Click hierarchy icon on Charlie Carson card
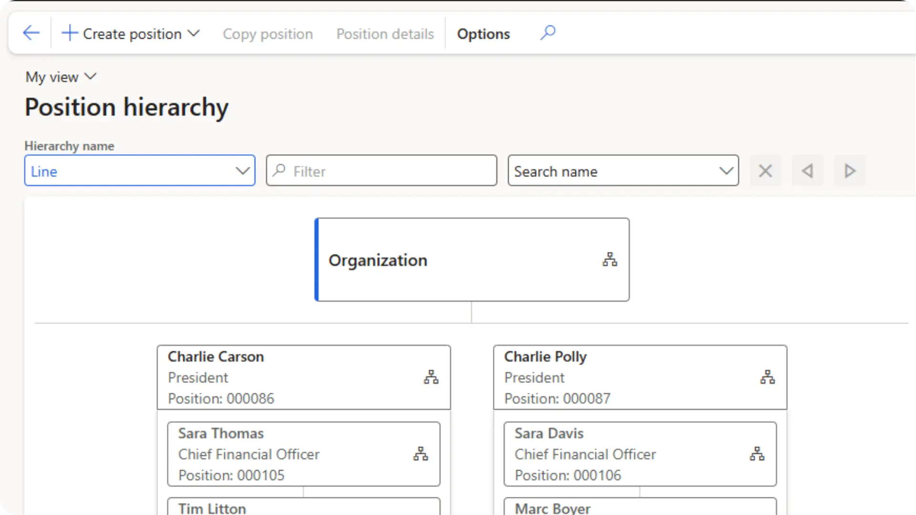This screenshot has width=916, height=515. coord(431,377)
